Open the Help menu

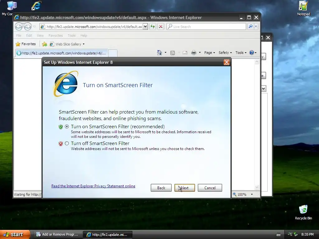coord(83,35)
